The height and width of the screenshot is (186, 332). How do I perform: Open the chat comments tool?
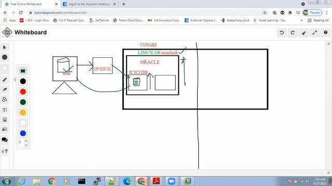point(5,139)
